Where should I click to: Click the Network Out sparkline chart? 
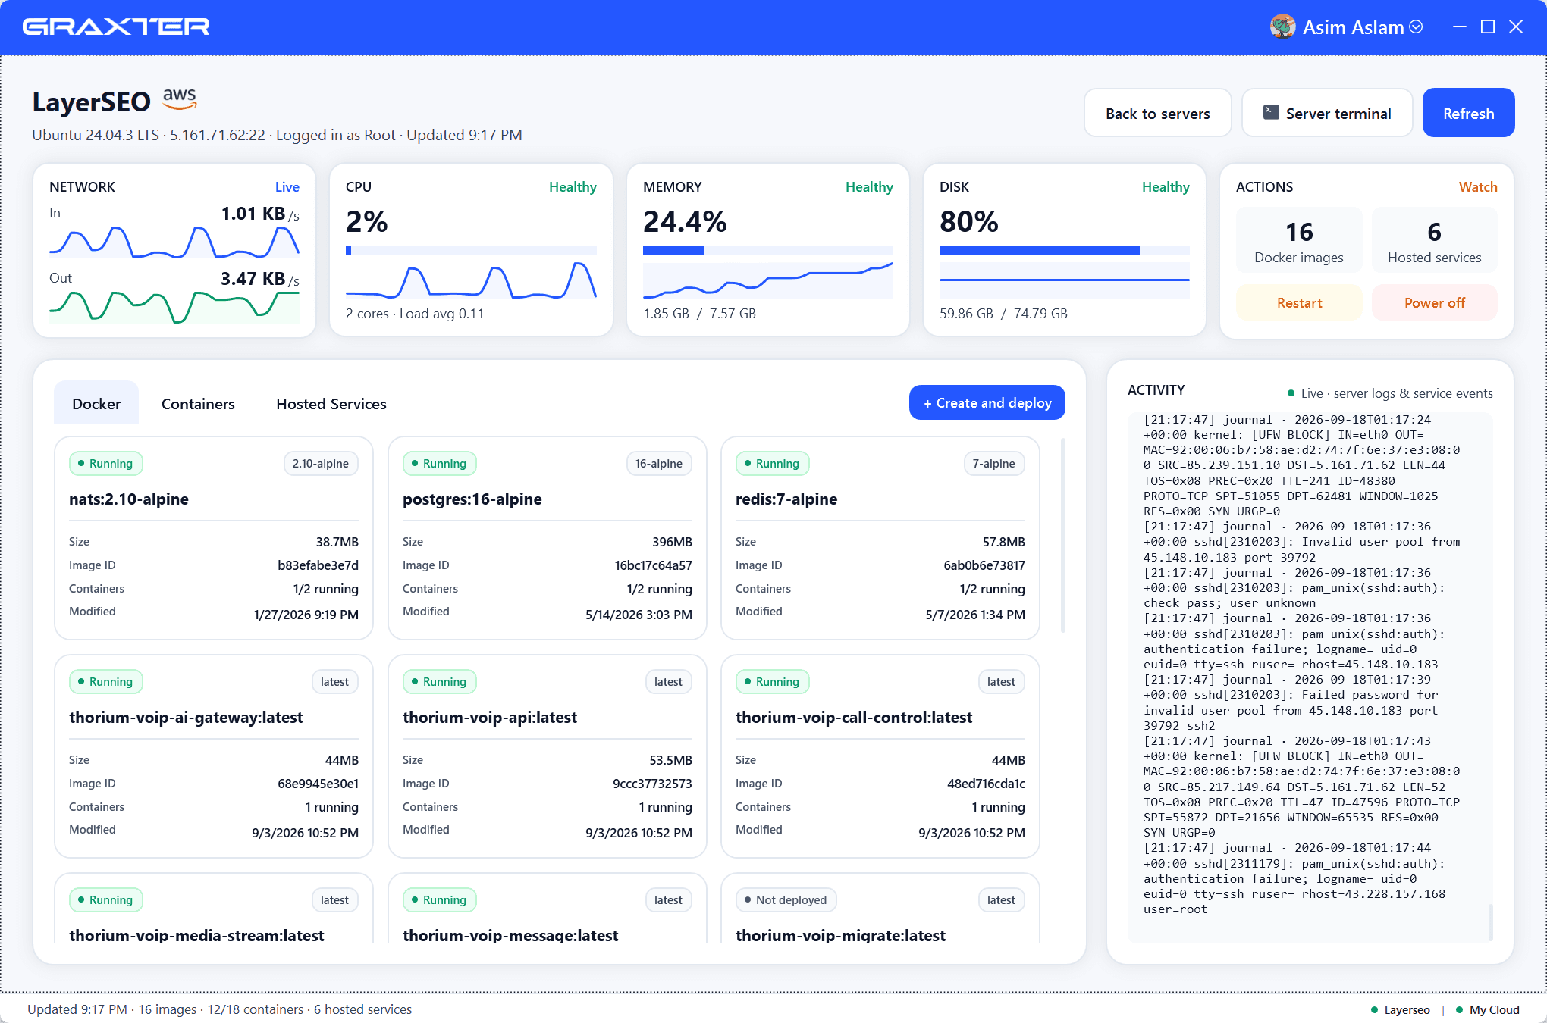[174, 307]
